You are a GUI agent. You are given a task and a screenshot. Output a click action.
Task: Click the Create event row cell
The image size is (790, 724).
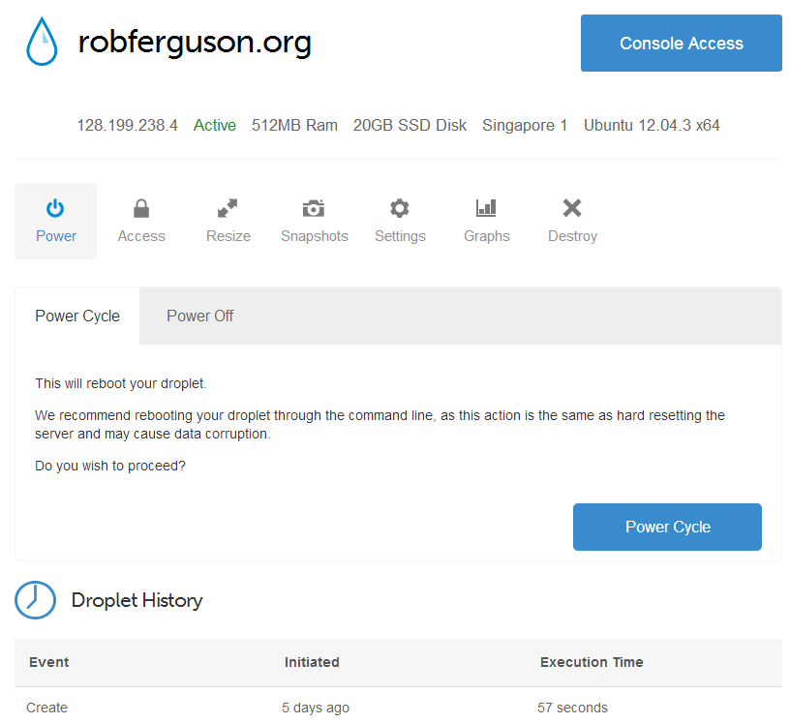46,708
